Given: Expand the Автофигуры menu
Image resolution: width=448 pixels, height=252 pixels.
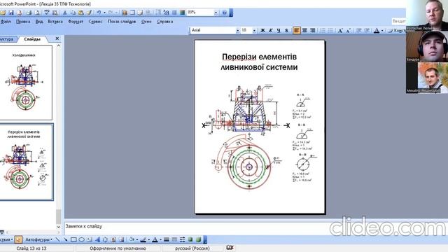Looking at the screenshot, I should (x=38, y=239).
